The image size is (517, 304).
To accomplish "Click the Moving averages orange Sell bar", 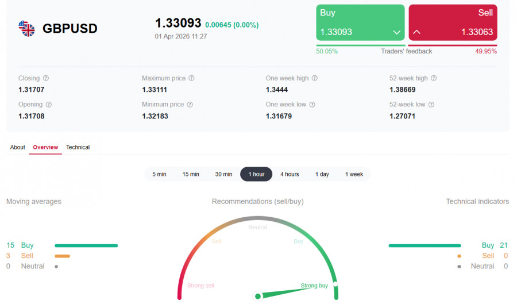I will 62,256.
